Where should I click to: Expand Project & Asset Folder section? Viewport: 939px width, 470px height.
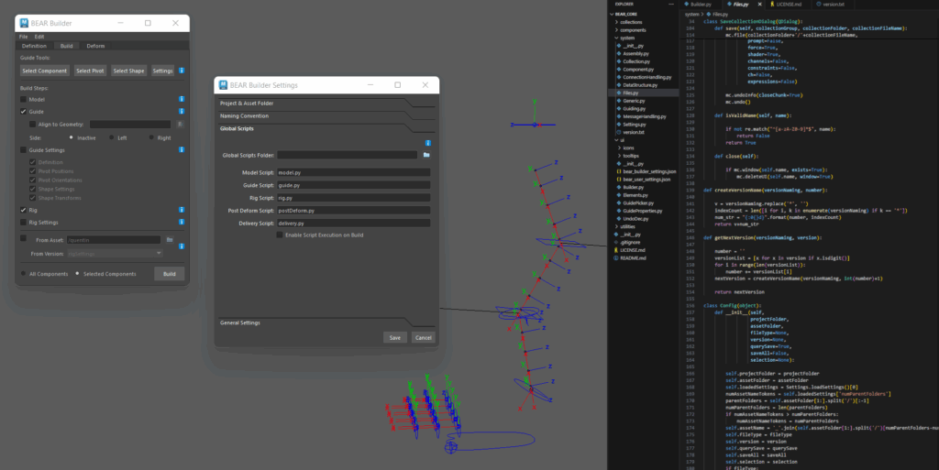[x=326, y=104]
